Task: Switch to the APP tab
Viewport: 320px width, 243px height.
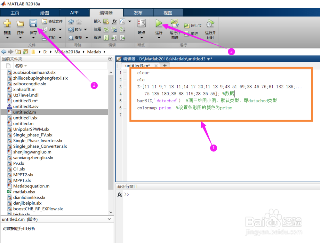Action: tap(74, 13)
